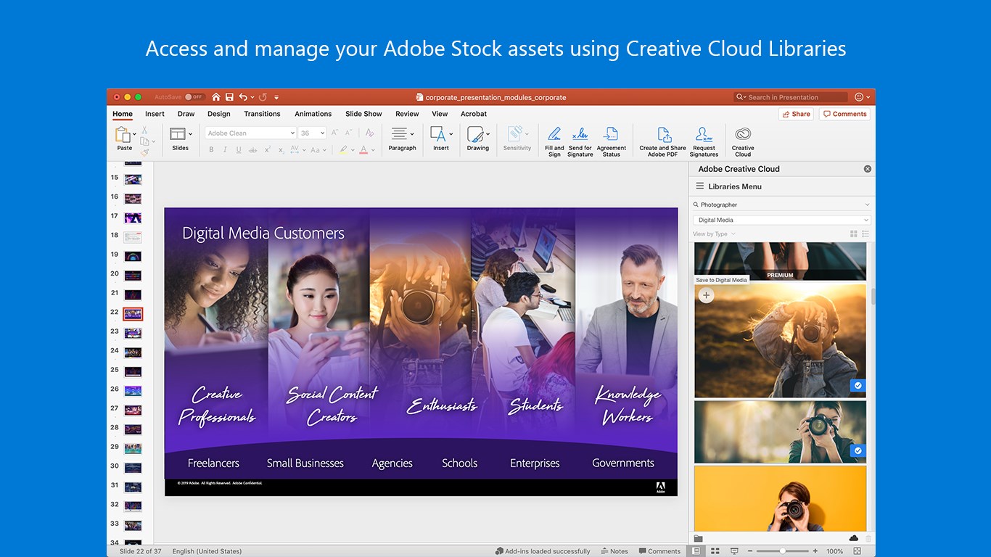Open the Fill and Sign tool

tap(554, 134)
